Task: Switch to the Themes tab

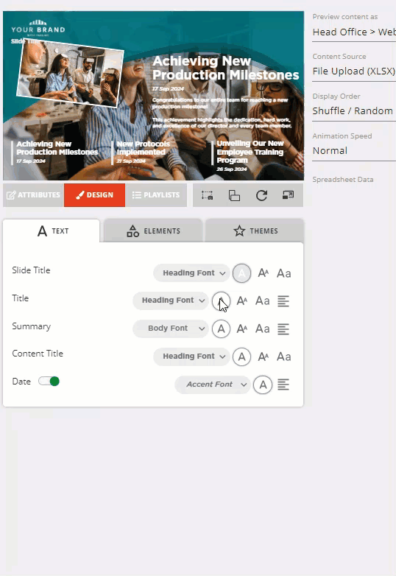Action: pyautogui.click(x=255, y=231)
